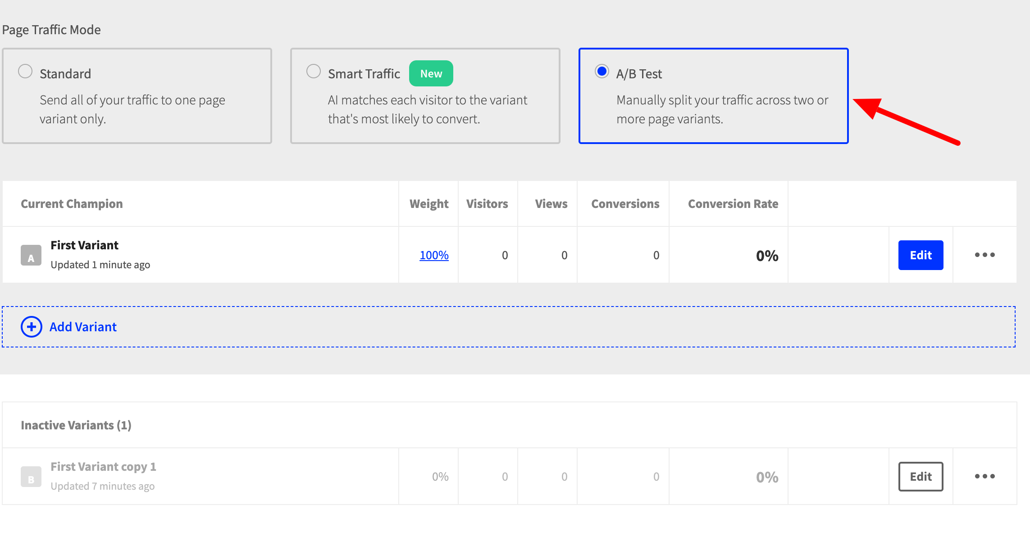Screen dimensions: 1030x541
Task: Click the A/B Test description text
Action: [722, 109]
